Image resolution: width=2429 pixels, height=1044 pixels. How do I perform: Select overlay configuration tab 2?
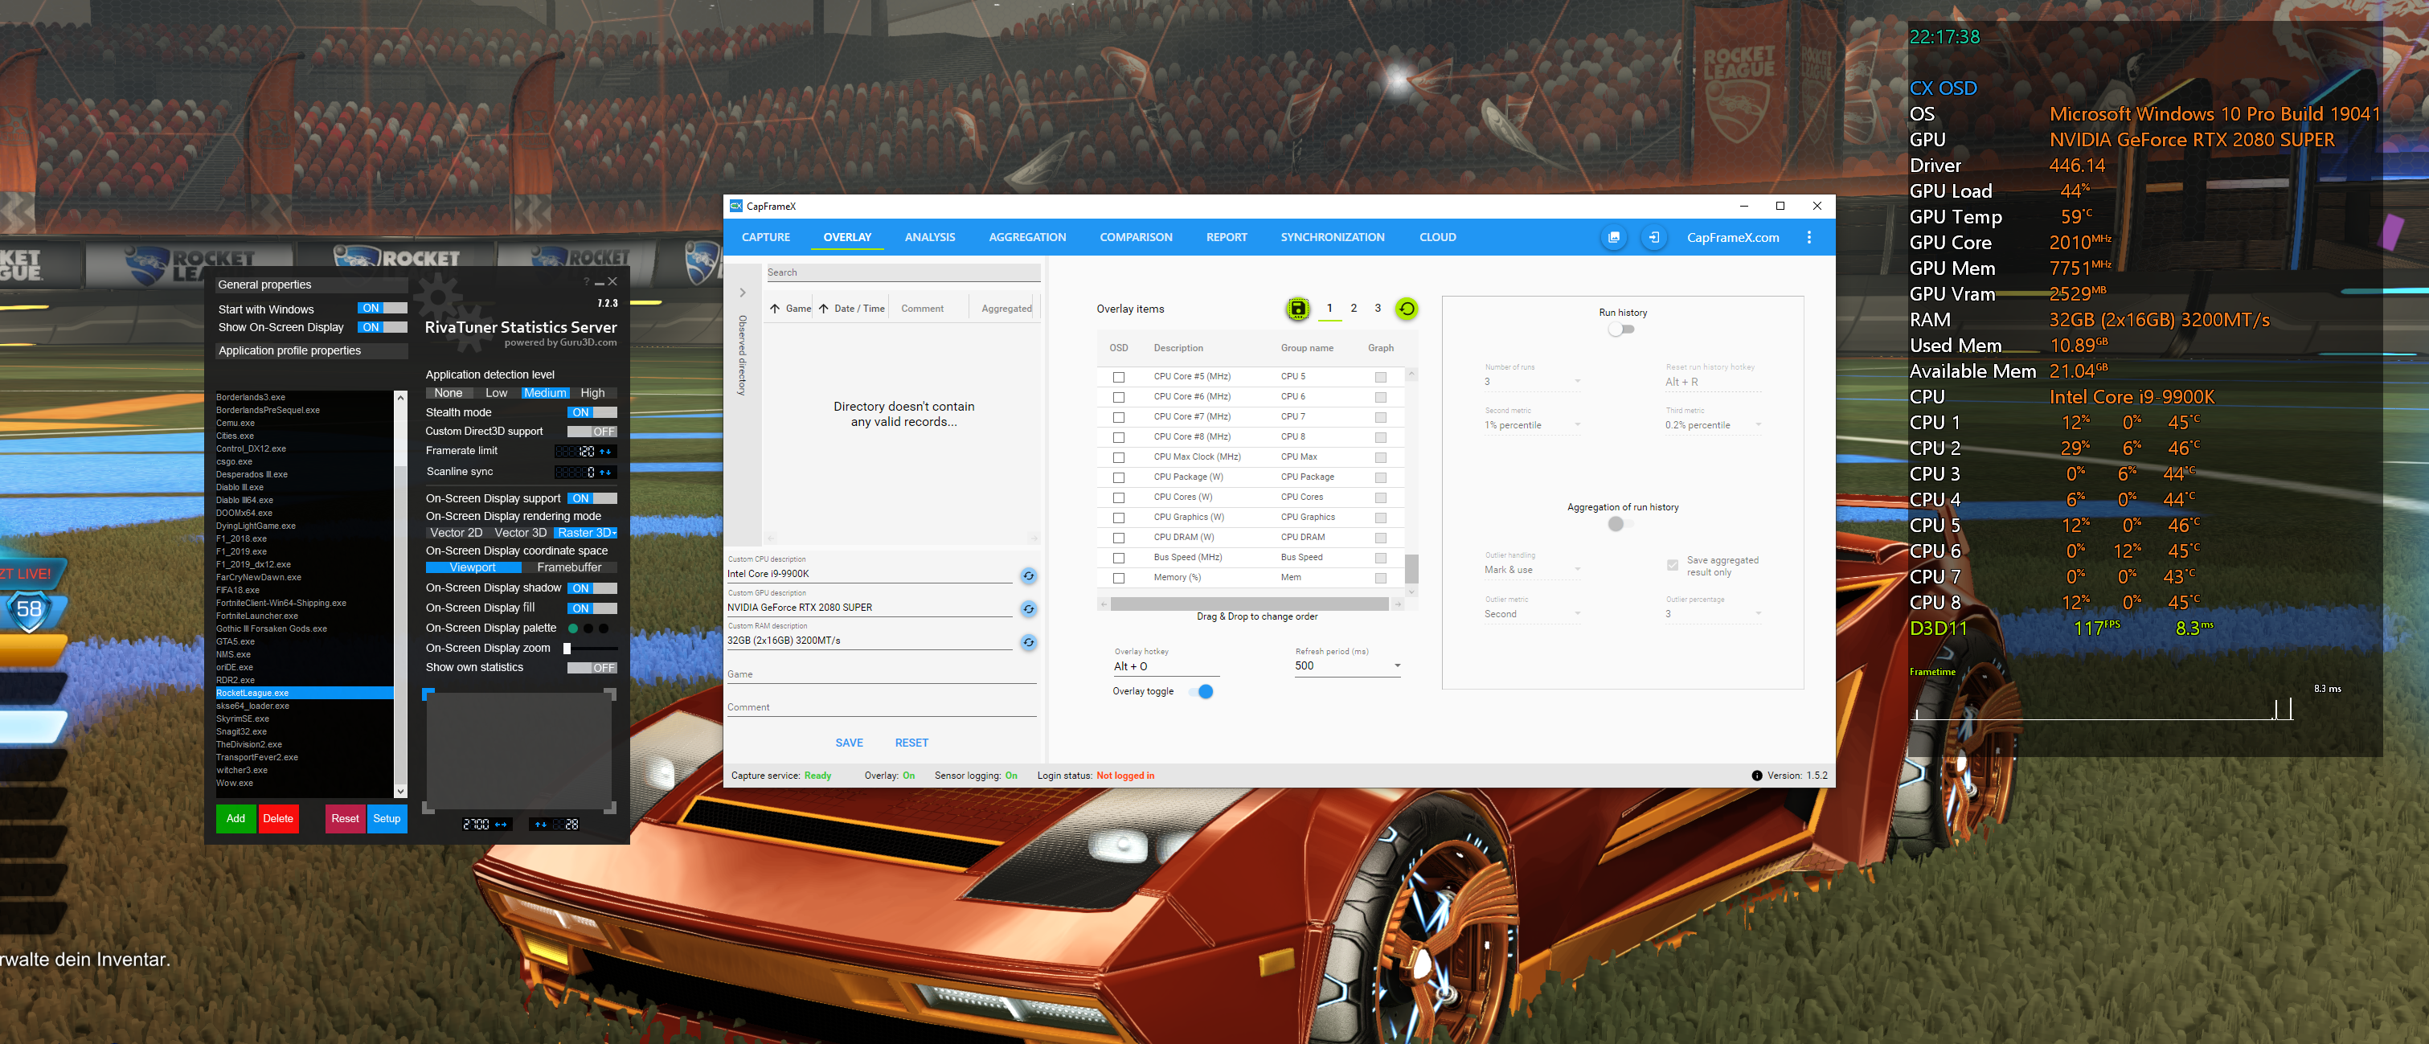(1354, 309)
